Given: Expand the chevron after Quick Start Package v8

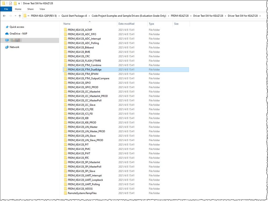Looking at the screenshot, I should [89, 16].
